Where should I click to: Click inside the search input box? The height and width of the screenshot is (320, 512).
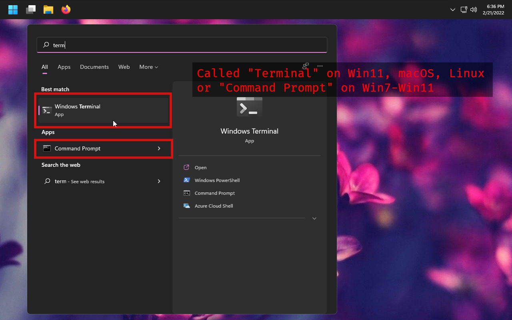tap(182, 45)
